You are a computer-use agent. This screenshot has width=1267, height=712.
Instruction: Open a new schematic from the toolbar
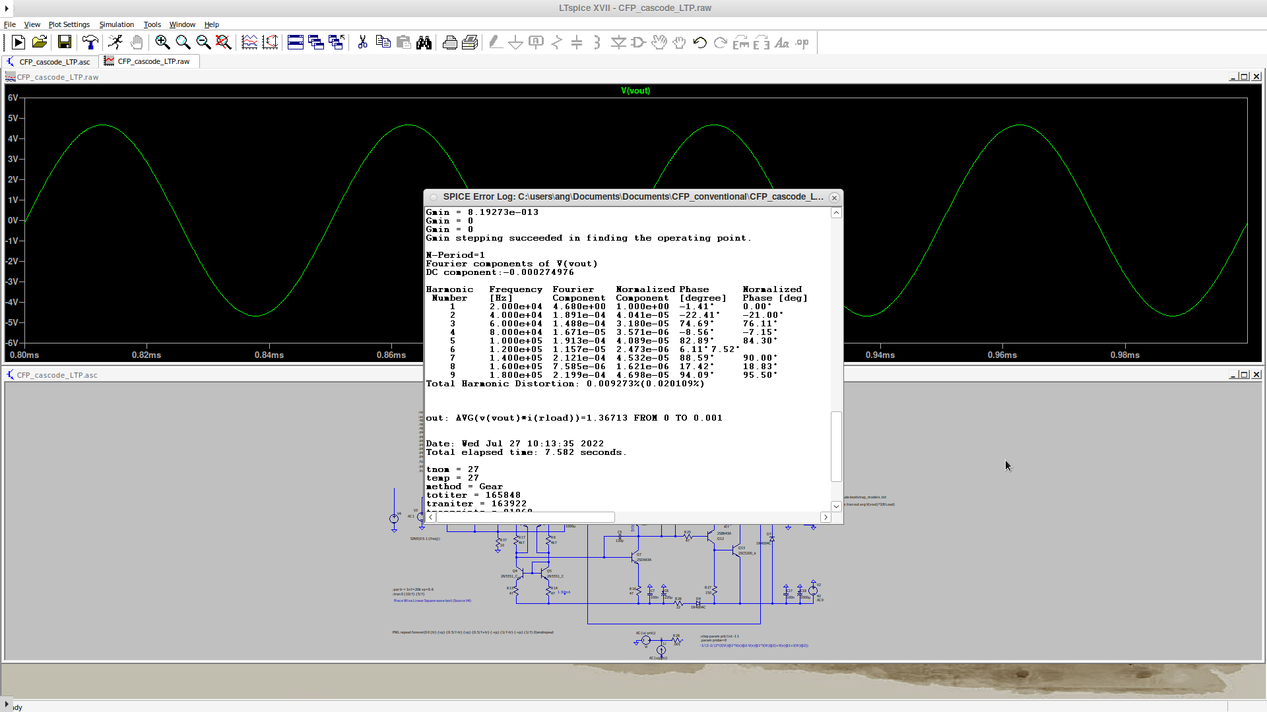(x=18, y=43)
